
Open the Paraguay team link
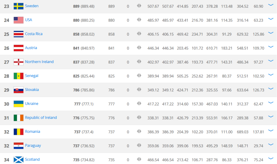click(33, 146)
